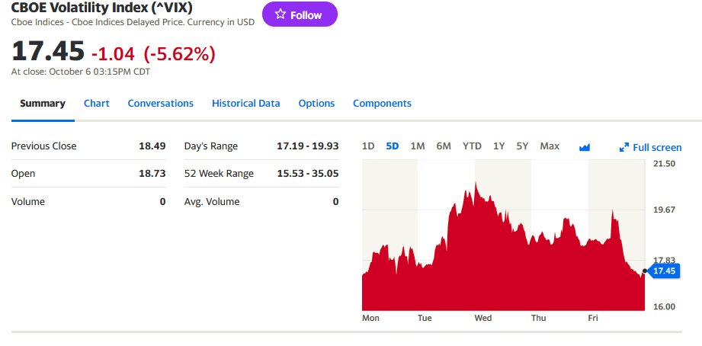702x346 pixels.
Task: Click the -1.04 price change value
Action: 113,54
